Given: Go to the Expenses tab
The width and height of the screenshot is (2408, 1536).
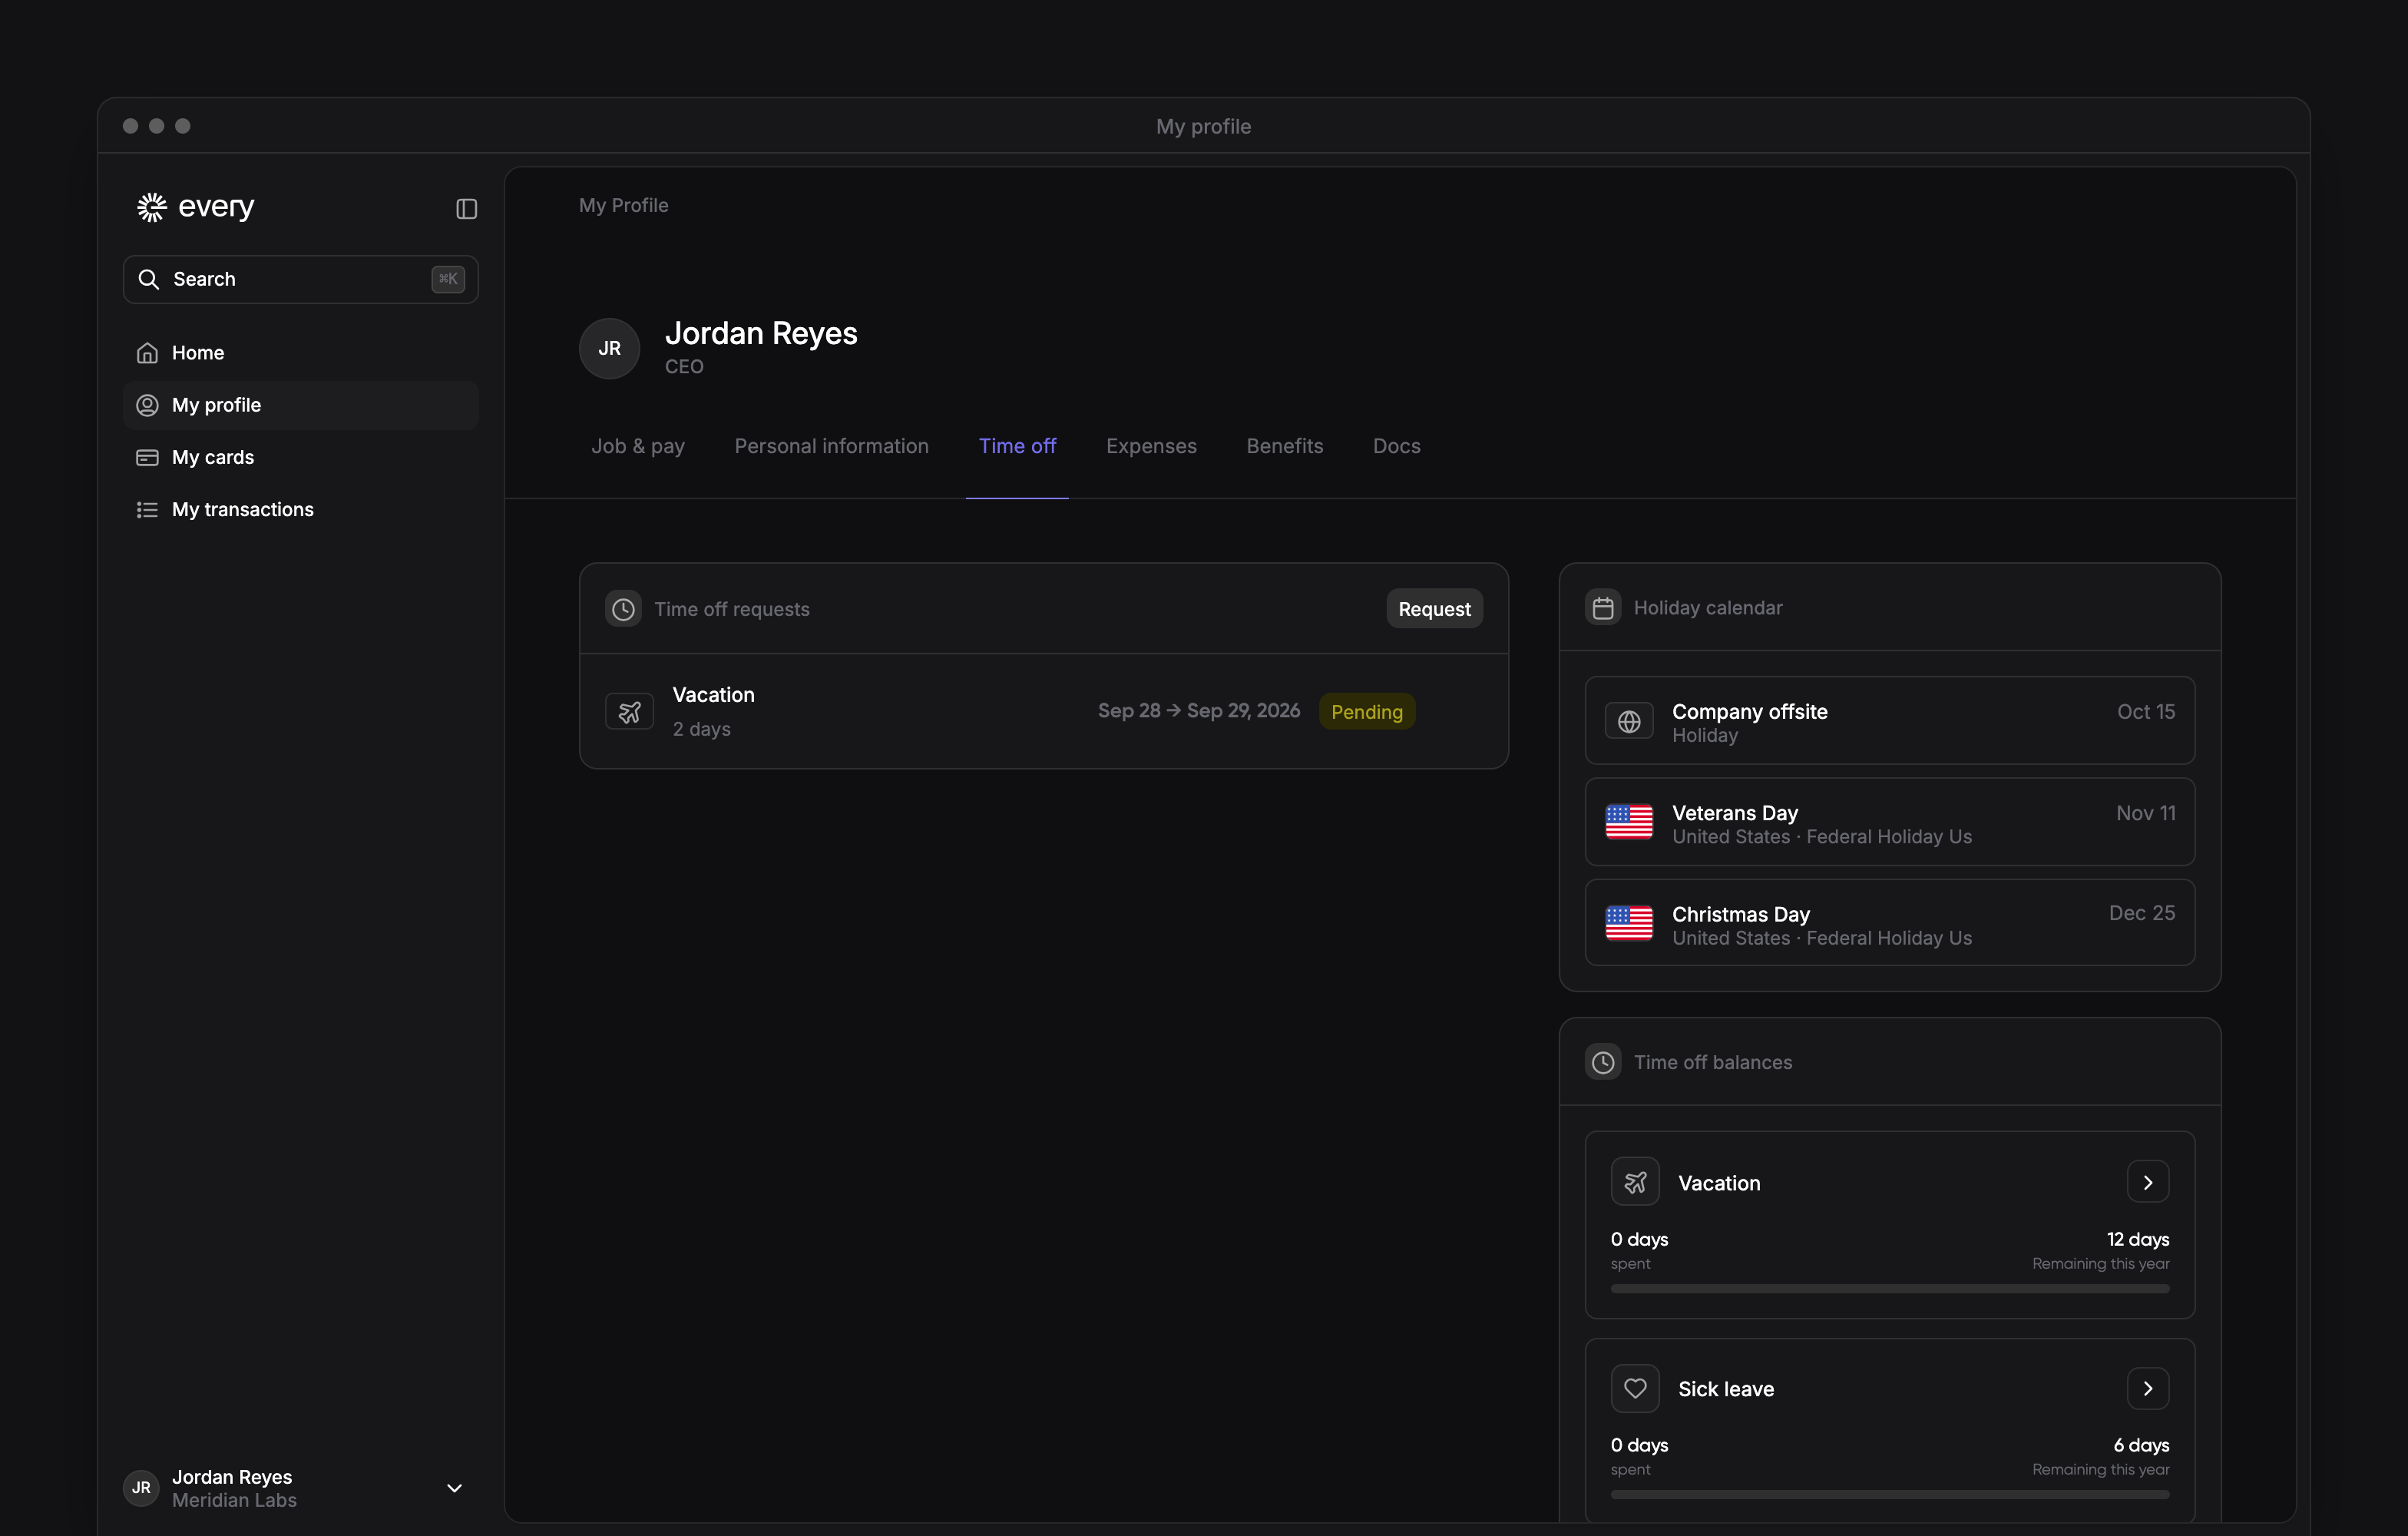Looking at the screenshot, I should pos(1151,446).
